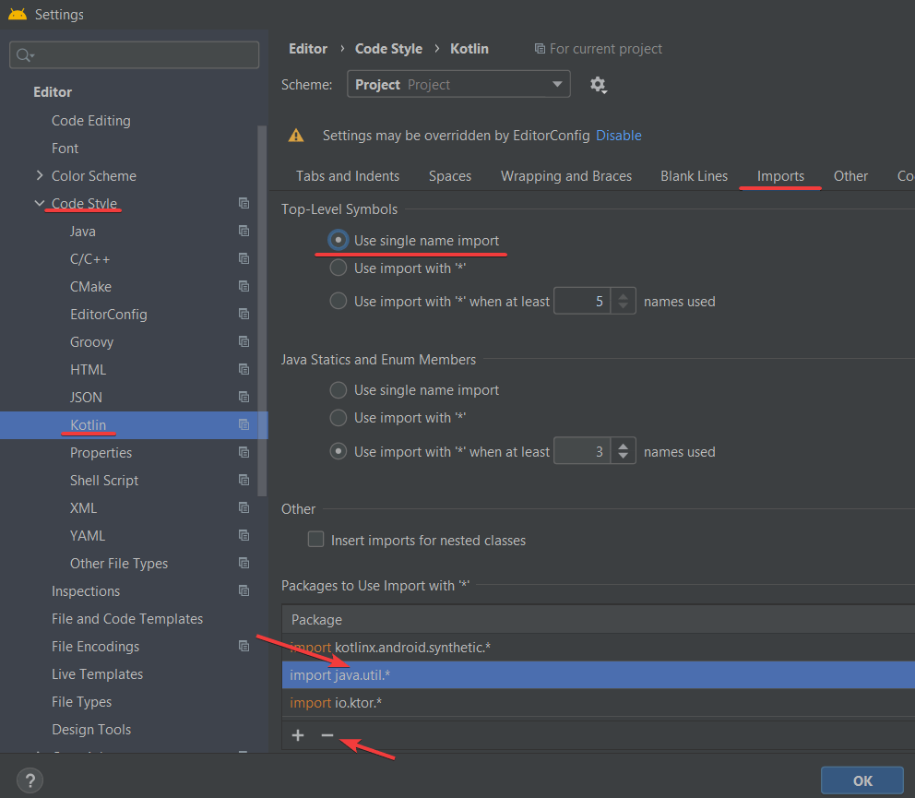Switch to the Blank Lines tab
Screen dimensions: 915x798
click(x=694, y=175)
